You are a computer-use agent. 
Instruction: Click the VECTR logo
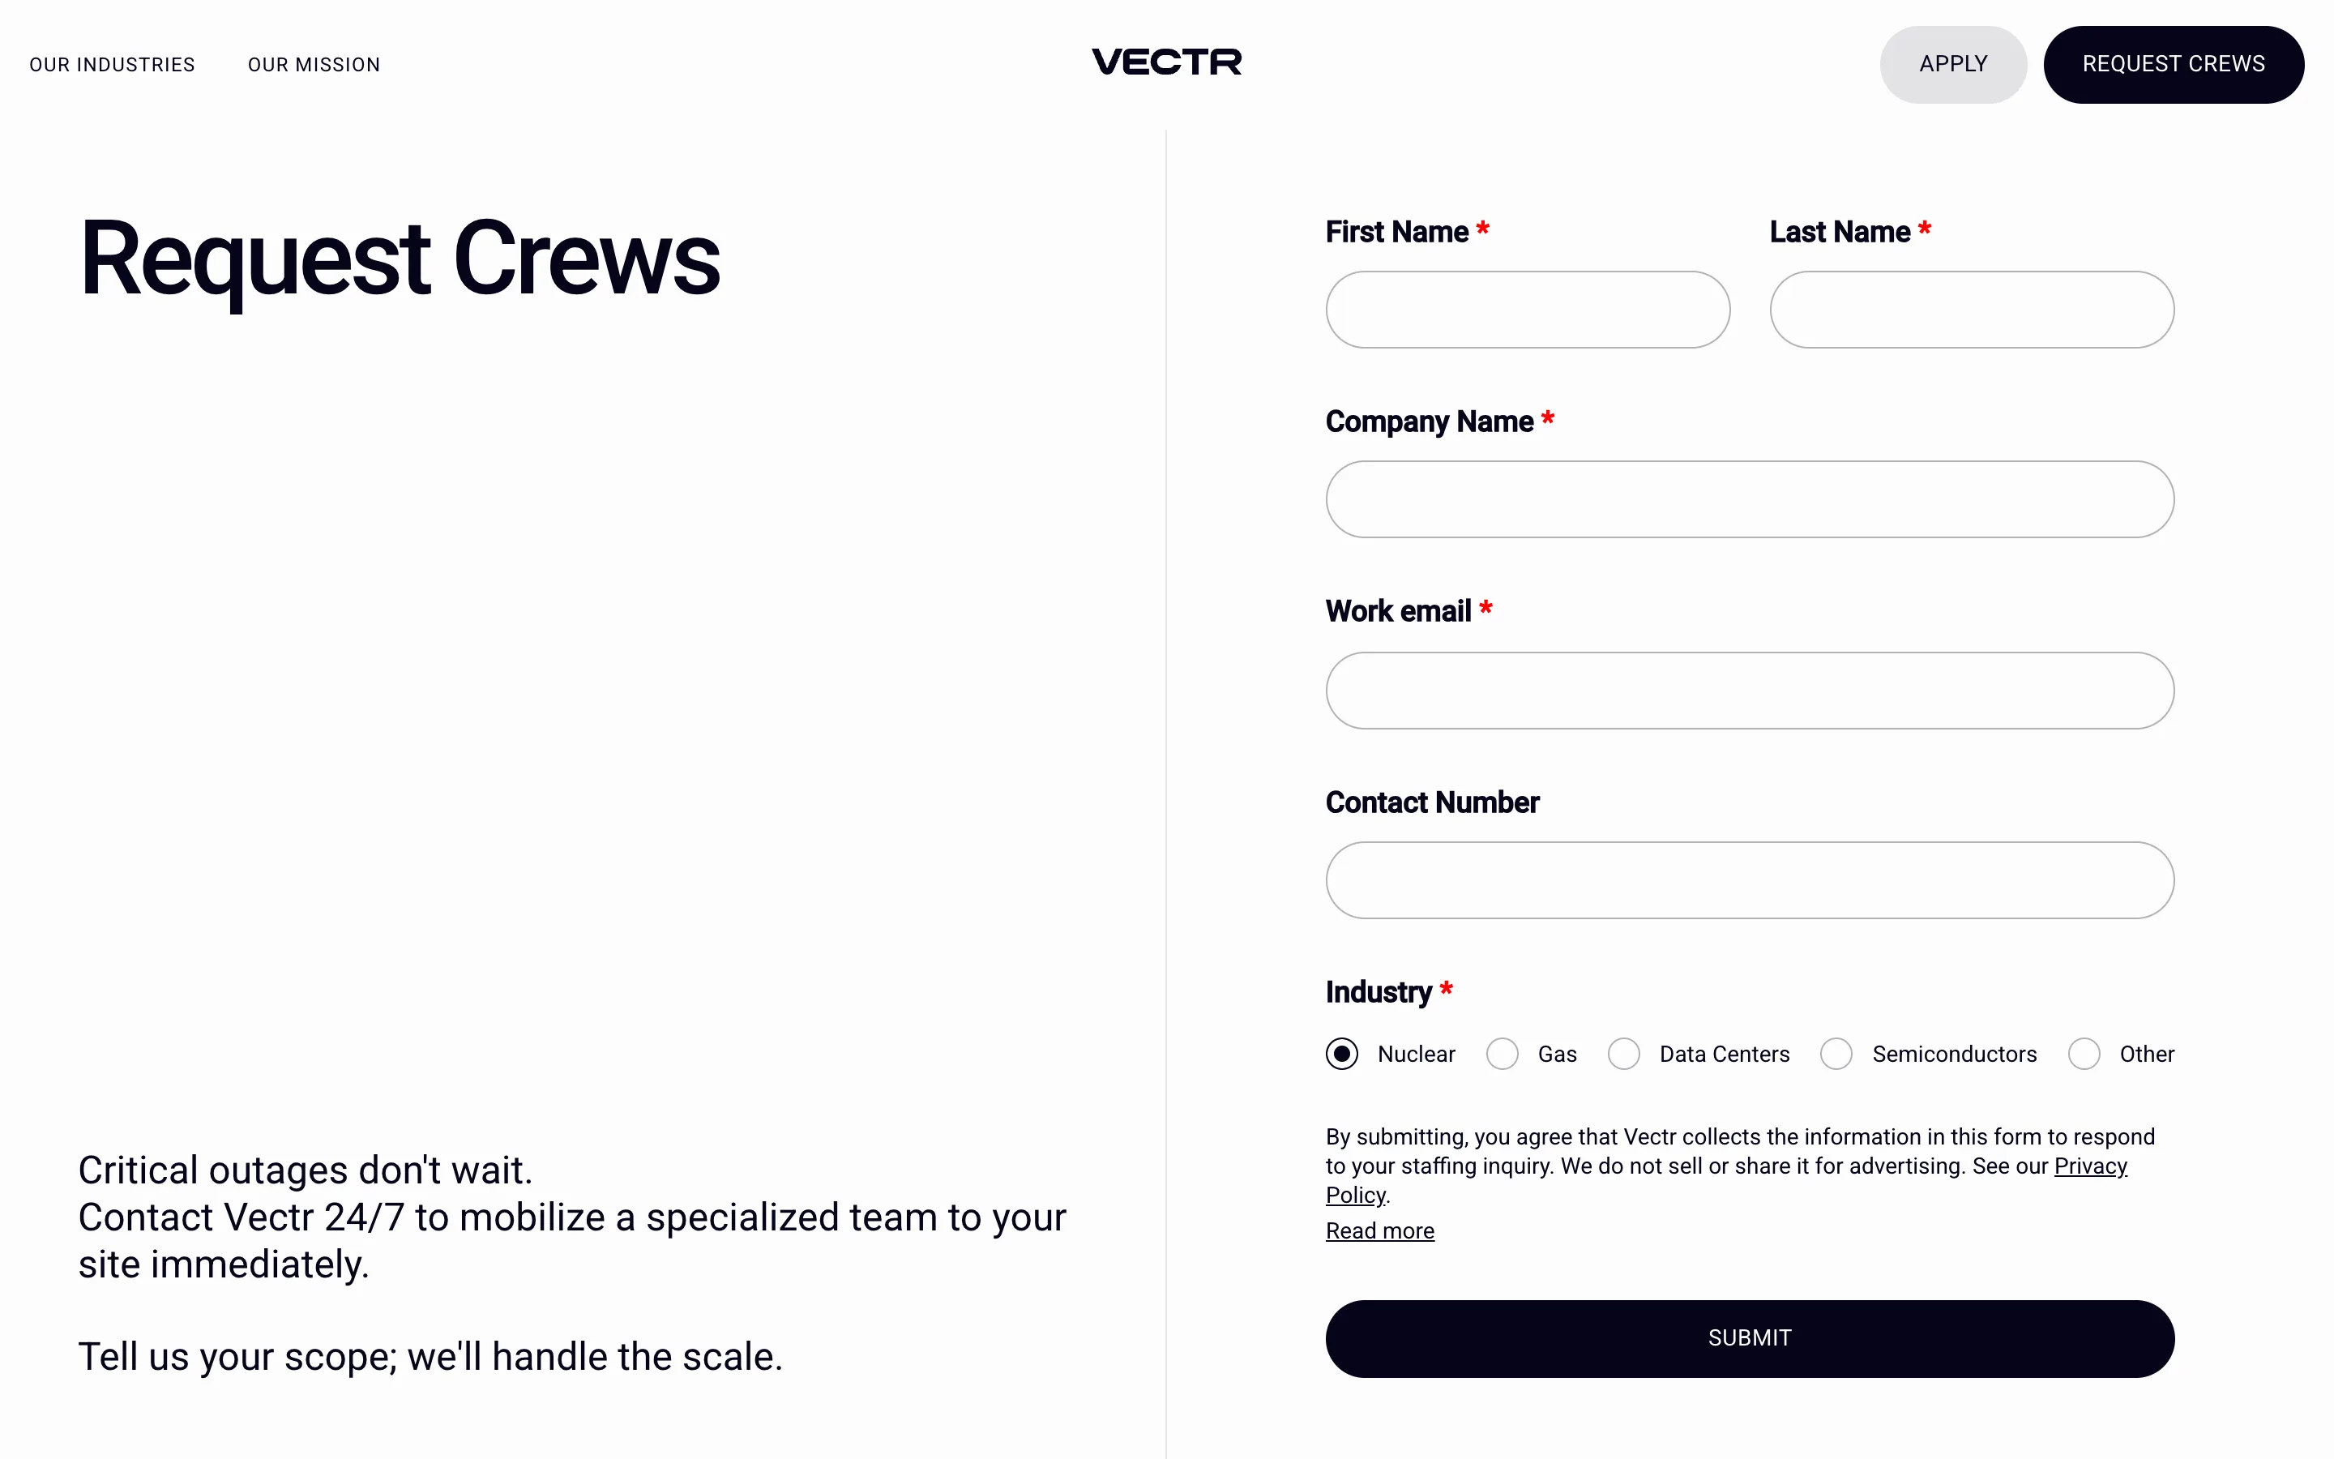click(x=1166, y=62)
